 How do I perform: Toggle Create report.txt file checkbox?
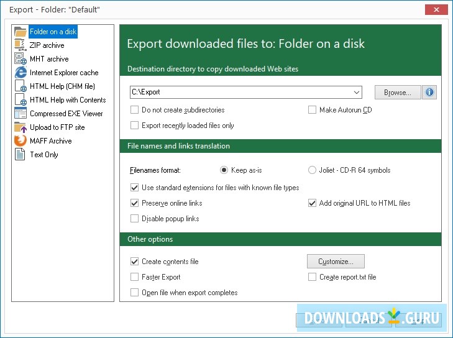point(312,277)
